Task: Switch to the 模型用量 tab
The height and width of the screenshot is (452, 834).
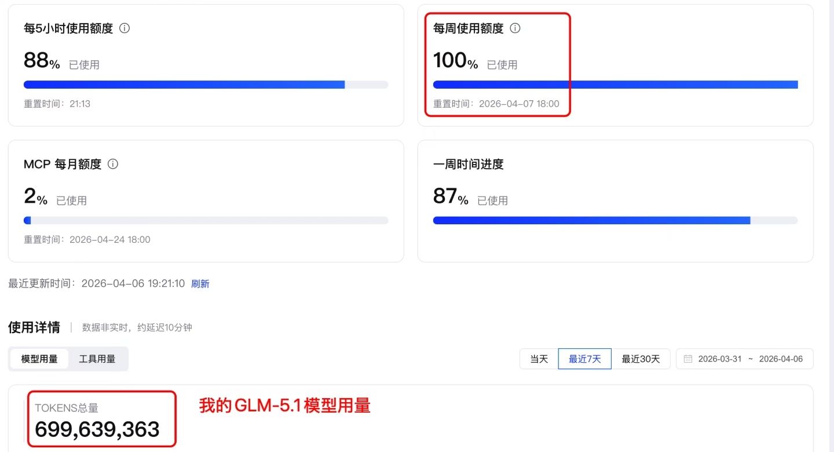Action: click(x=39, y=359)
